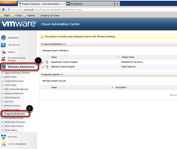Close the My Machines browser tab
Screen dimensions: 177x149
(x=112, y=4)
